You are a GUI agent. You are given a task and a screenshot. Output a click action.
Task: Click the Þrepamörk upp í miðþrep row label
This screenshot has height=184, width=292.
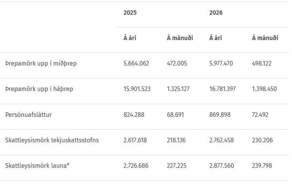(x=41, y=64)
